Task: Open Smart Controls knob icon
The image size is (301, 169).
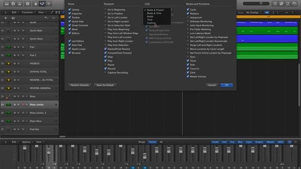Action: (x=36, y=4)
